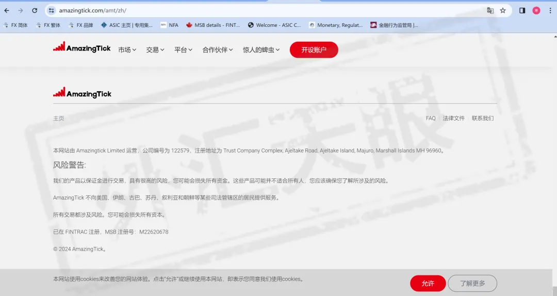This screenshot has height=296, width=557.
Task: Go back to the previous page
Action: (x=7, y=11)
